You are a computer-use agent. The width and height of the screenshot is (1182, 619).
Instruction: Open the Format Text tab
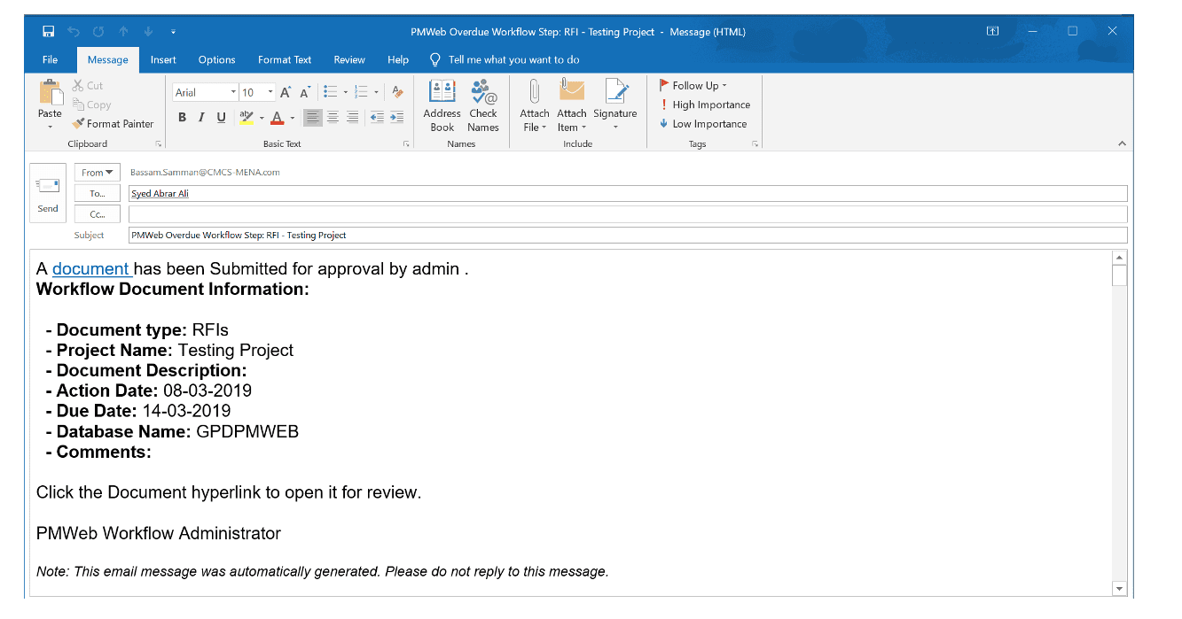pos(284,59)
